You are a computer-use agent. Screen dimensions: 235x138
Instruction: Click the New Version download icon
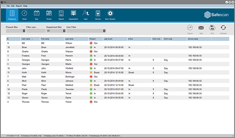tap(110, 14)
